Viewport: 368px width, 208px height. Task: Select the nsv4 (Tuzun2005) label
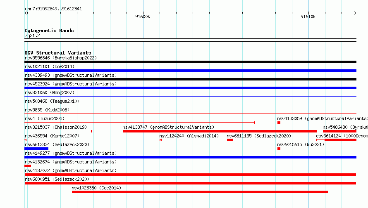45,118
